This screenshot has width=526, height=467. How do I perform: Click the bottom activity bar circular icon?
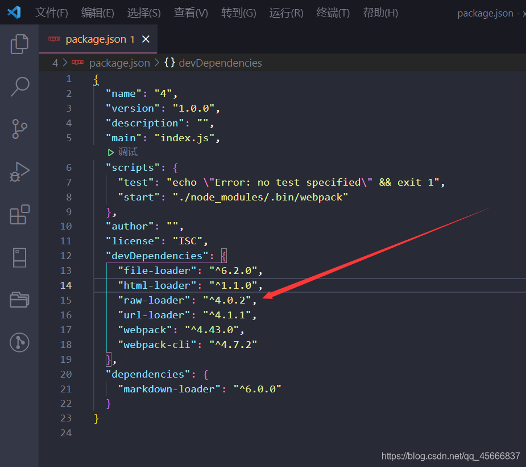[19, 343]
